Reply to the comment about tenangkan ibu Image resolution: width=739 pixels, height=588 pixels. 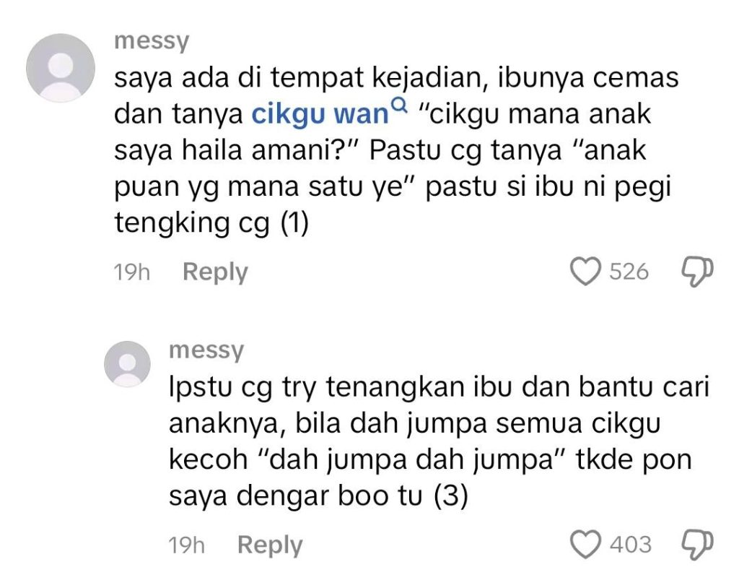pyautogui.click(x=270, y=545)
